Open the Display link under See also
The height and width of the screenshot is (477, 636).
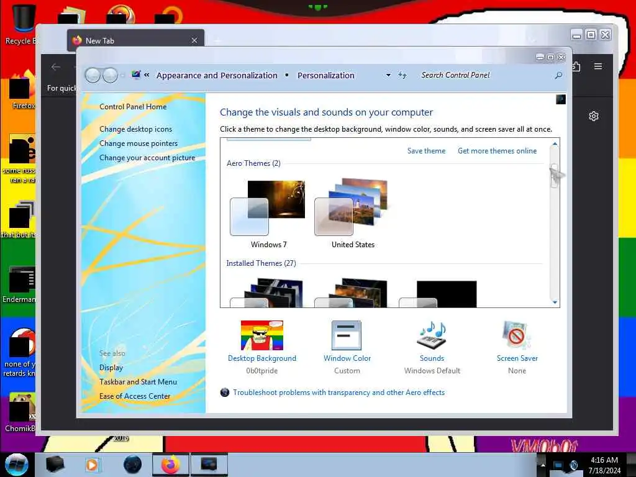point(111,368)
